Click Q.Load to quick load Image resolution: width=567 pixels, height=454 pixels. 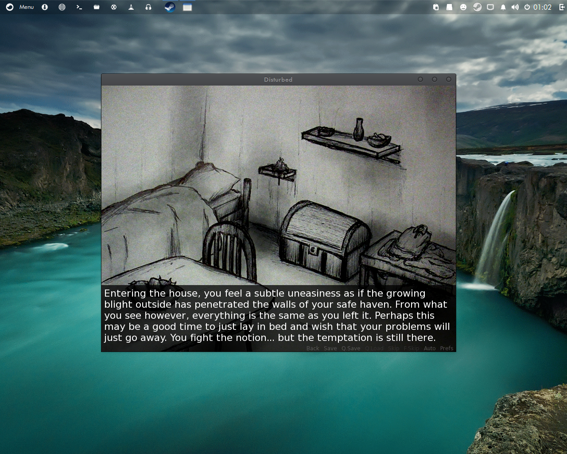[374, 348]
